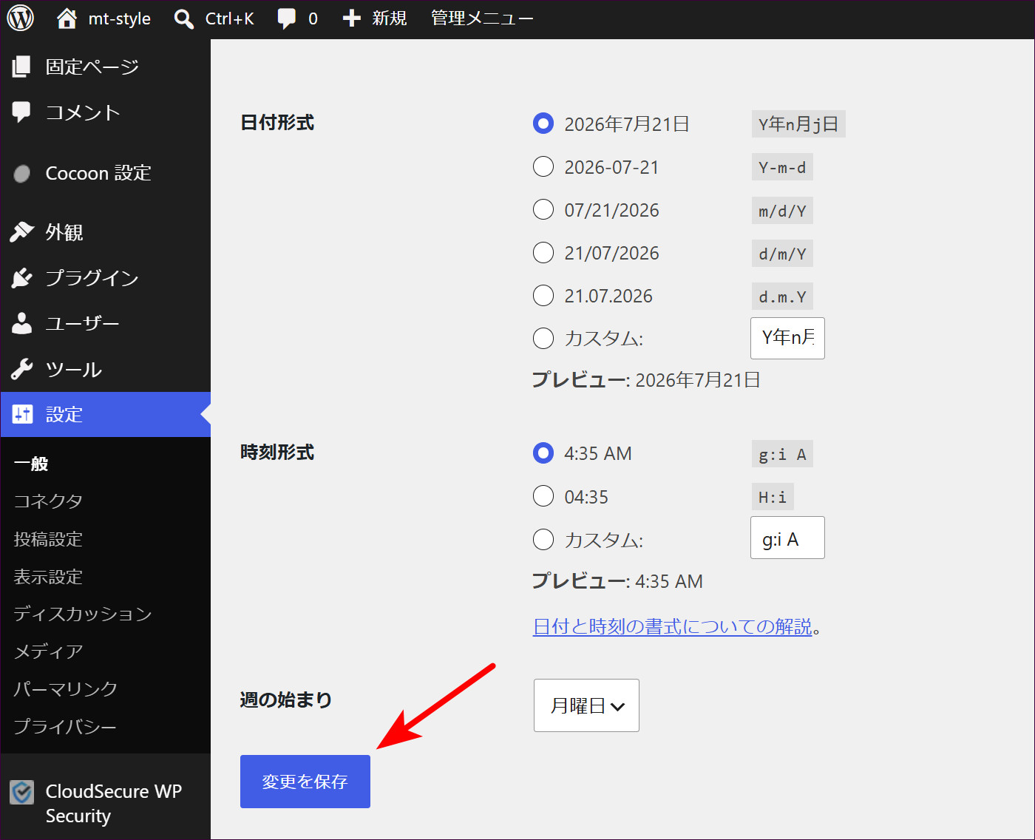
Task: Click the home icon beside mt-style
Action: pyautogui.click(x=67, y=18)
